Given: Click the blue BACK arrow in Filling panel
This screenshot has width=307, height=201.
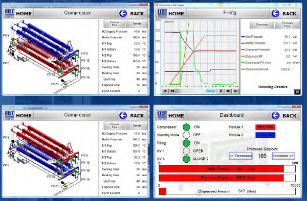Looking at the screenshot, I should pyautogui.click(x=275, y=13).
